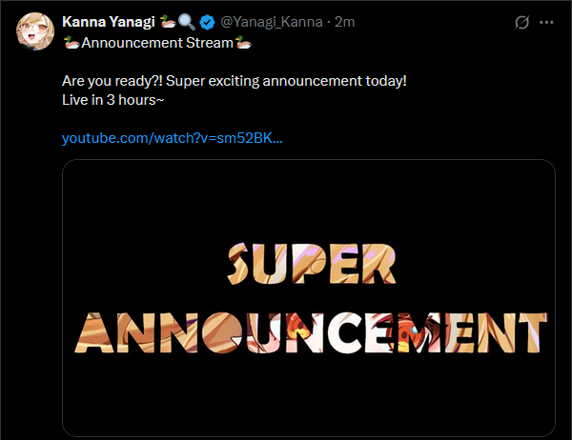Click the duck emoji after "Announcement Stream"

tap(244, 43)
